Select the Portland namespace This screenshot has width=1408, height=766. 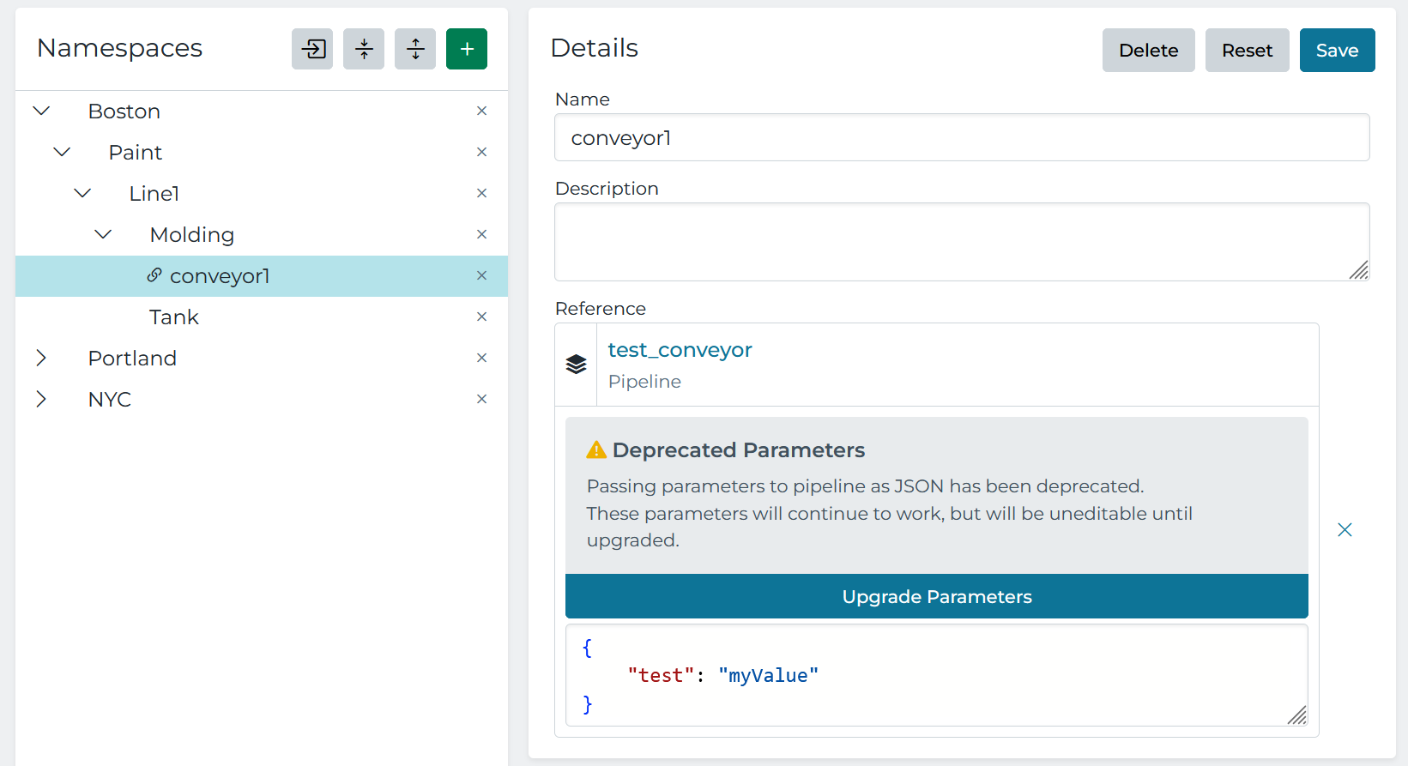[132, 359]
